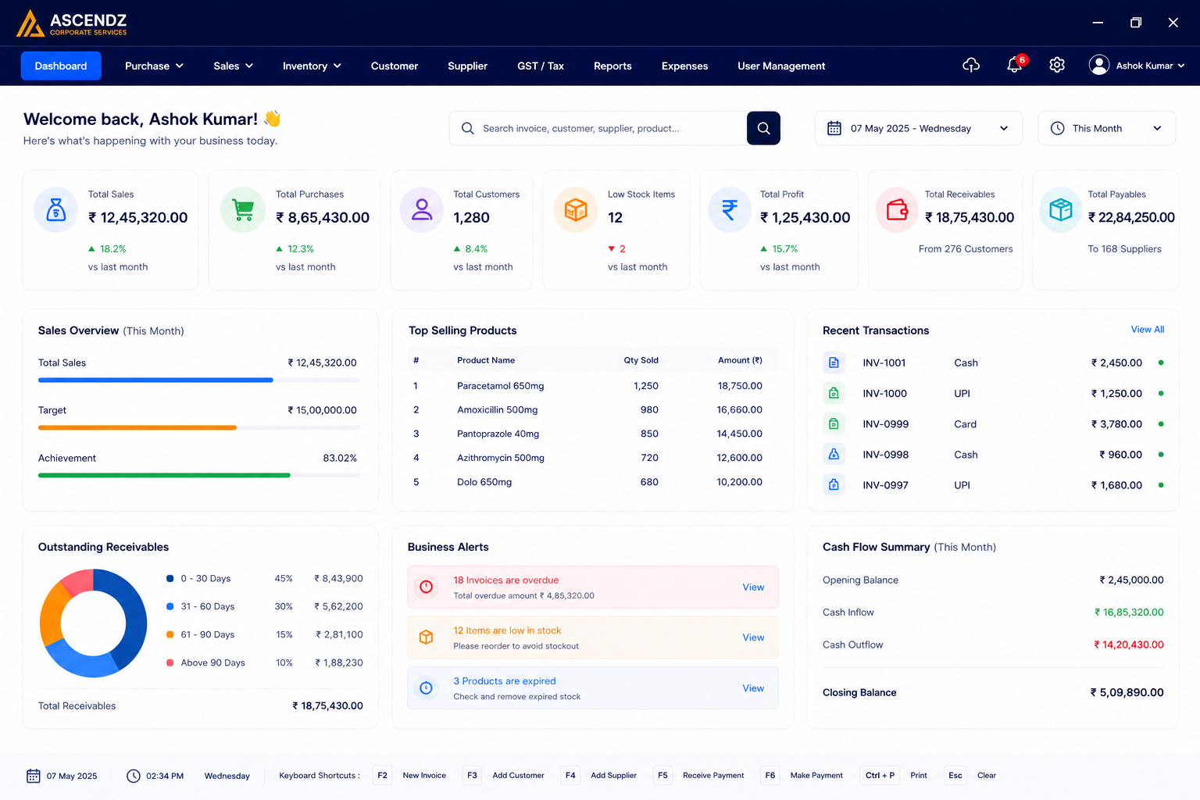View the expired products alert

[753, 688]
